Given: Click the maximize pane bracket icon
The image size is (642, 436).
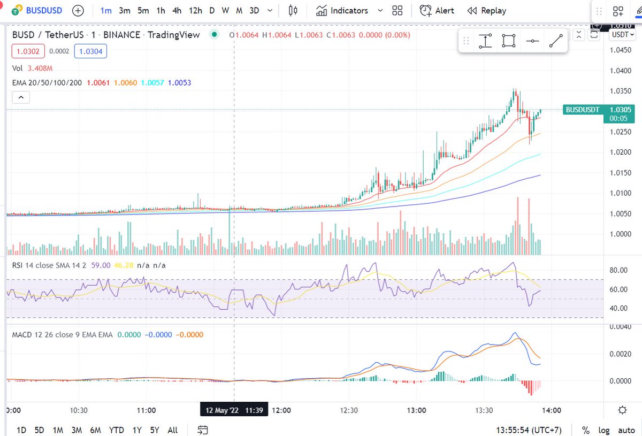Looking at the screenshot, I should click(594, 35).
